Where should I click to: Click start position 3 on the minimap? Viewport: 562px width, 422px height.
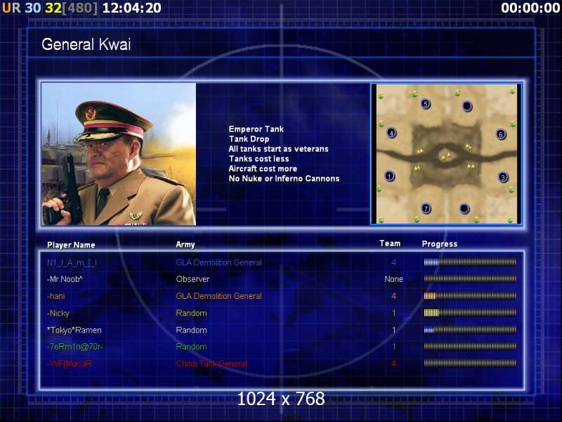503,177
